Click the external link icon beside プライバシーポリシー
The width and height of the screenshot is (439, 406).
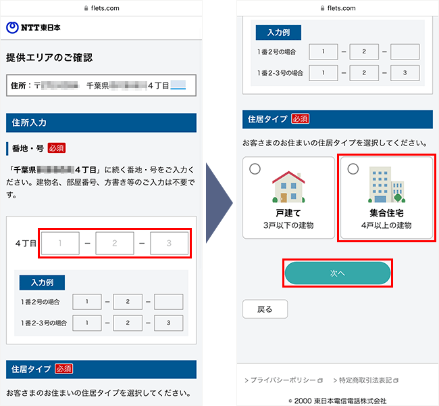(x=320, y=380)
